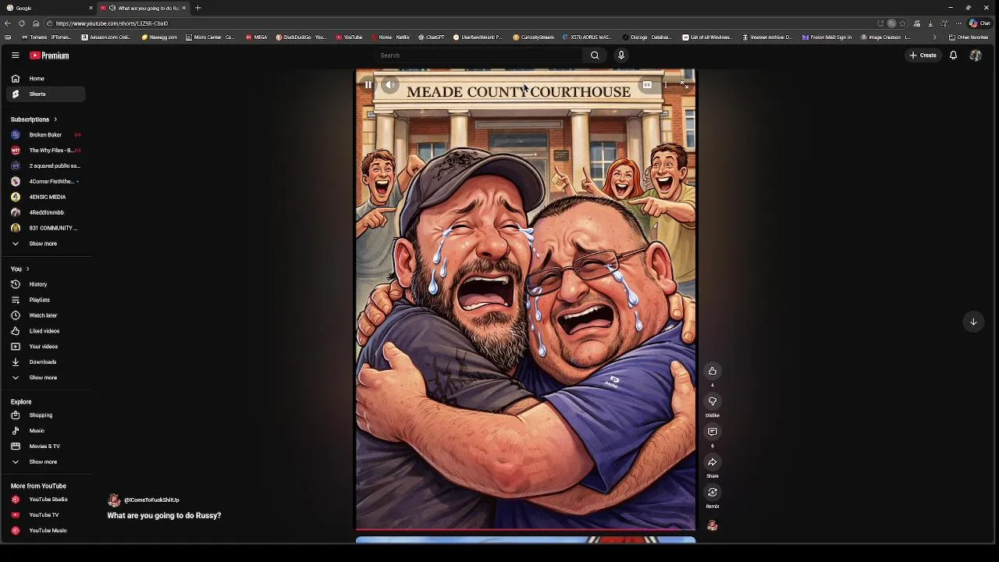Open Copilot Chat in the browser

(979, 23)
